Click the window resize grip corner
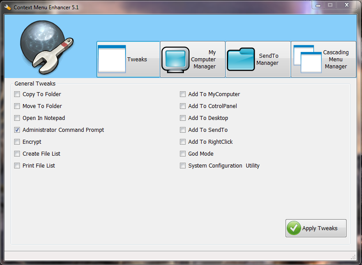Screen dimensions: 362x265 [x=354, y=257]
